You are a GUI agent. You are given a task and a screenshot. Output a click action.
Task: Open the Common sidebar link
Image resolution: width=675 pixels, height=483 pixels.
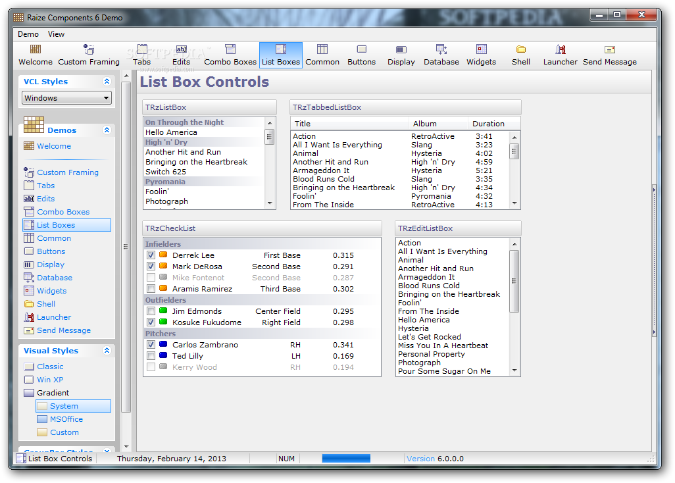click(x=54, y=238)
